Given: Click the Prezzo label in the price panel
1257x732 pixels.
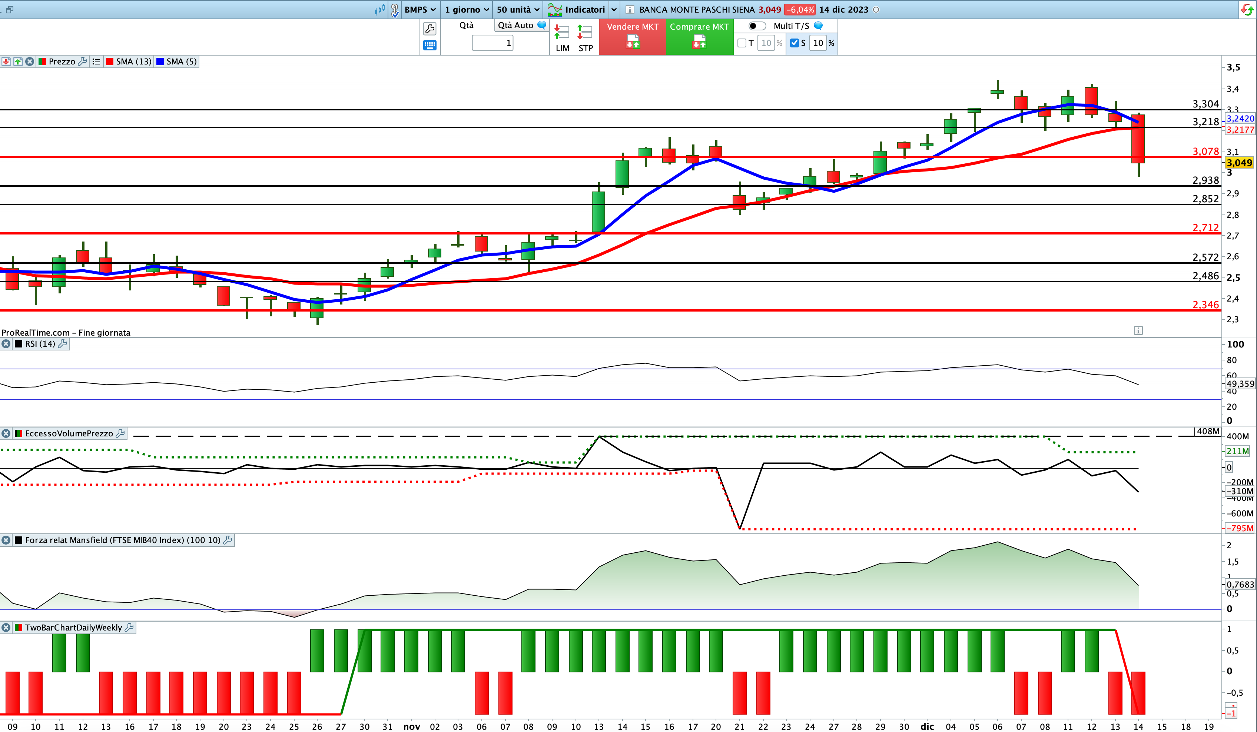Looking at the screenshot, I should coord(62,61).
